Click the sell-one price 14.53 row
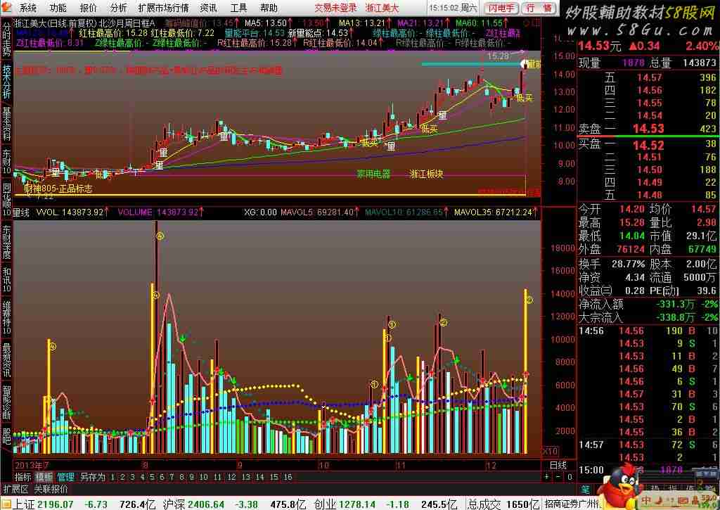Image resolution: width=720 pixels, height=510 pixels. (x=648, y=129)
